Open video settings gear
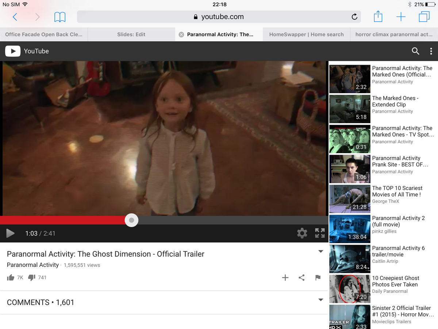Screen dimensions: 438x329 [302, 233]
